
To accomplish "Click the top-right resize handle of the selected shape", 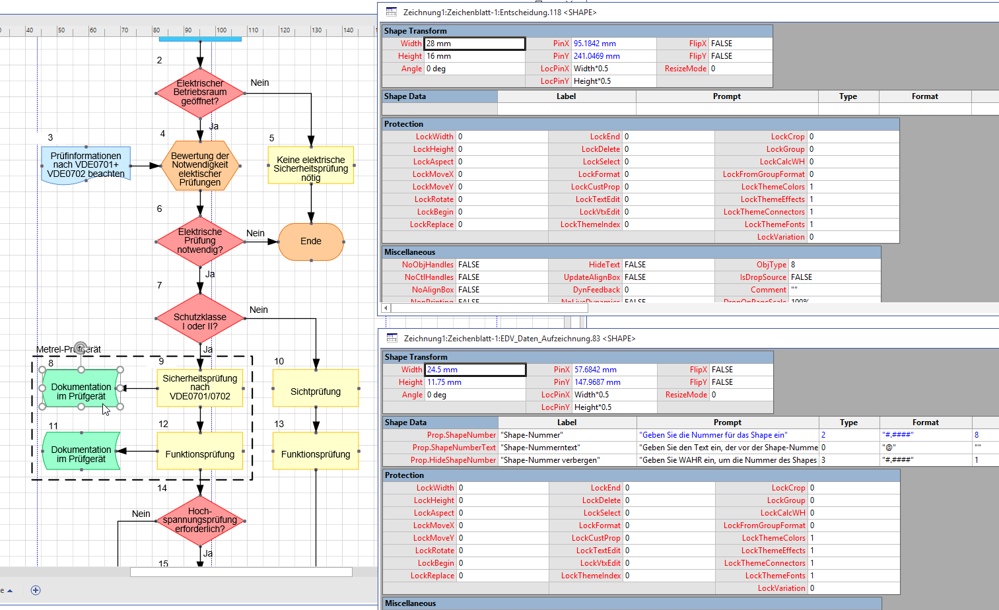I will pyautogui.click(x=120, y=370).
